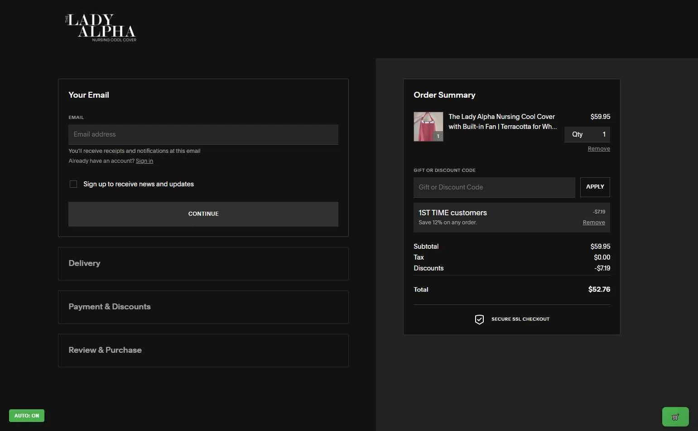Focus the Email address input field
Image resolution: width=698 pixels, height=431 pixels.
click(203, 134)
